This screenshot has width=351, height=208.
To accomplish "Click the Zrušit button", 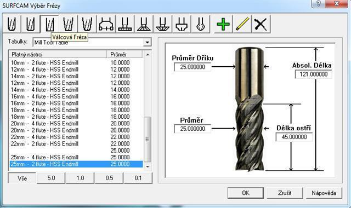I will [x=285, y=193].
